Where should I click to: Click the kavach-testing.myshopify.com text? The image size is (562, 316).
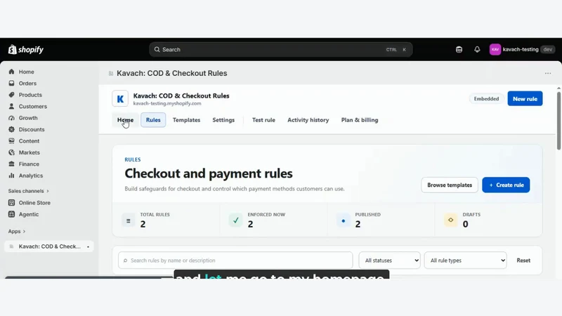[x=167, y=103]
